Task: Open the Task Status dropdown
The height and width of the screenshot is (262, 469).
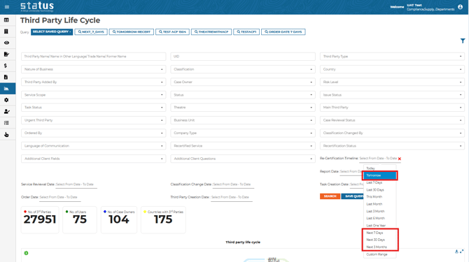Action: [93, 108]
